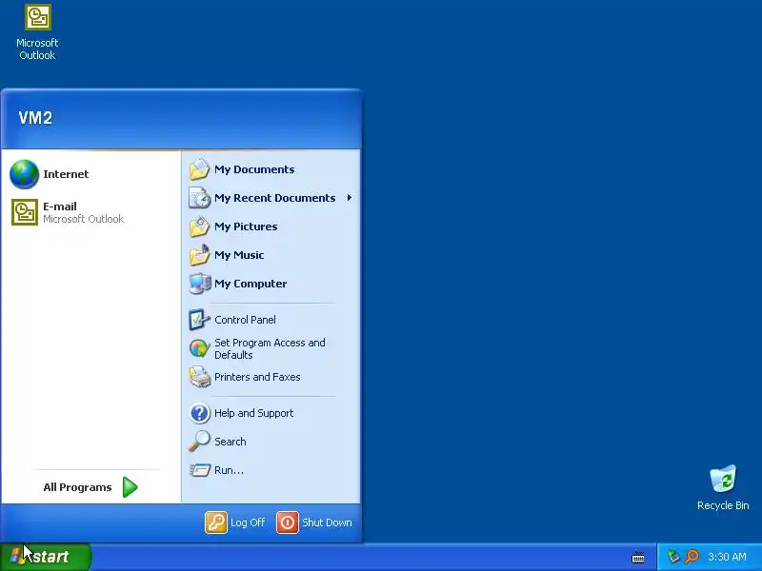Click the Search magnifying glass icon

click(x=199, y=442)
